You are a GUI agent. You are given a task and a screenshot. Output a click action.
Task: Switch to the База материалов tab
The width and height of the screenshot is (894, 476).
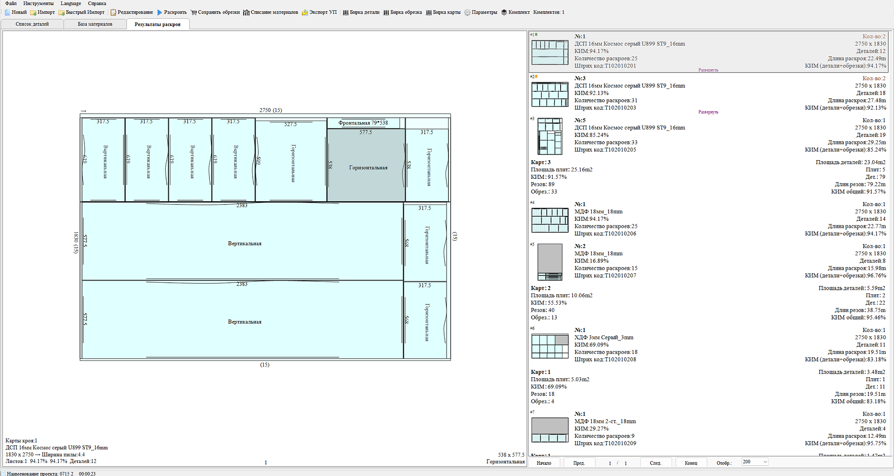95,24
